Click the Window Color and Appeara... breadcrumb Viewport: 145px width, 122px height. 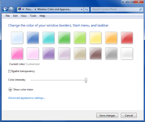(x=54, y=9)
